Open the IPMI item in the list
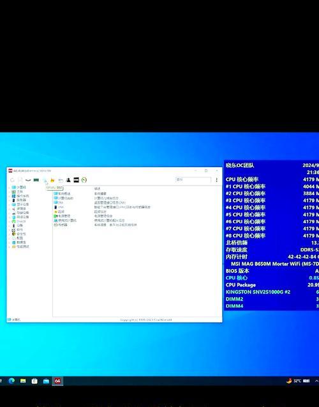This screenshot has height=407, width=319. tap(59, 207)
